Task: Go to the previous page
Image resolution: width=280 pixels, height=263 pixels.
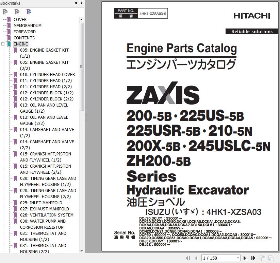Action: [x=196, y=258]
